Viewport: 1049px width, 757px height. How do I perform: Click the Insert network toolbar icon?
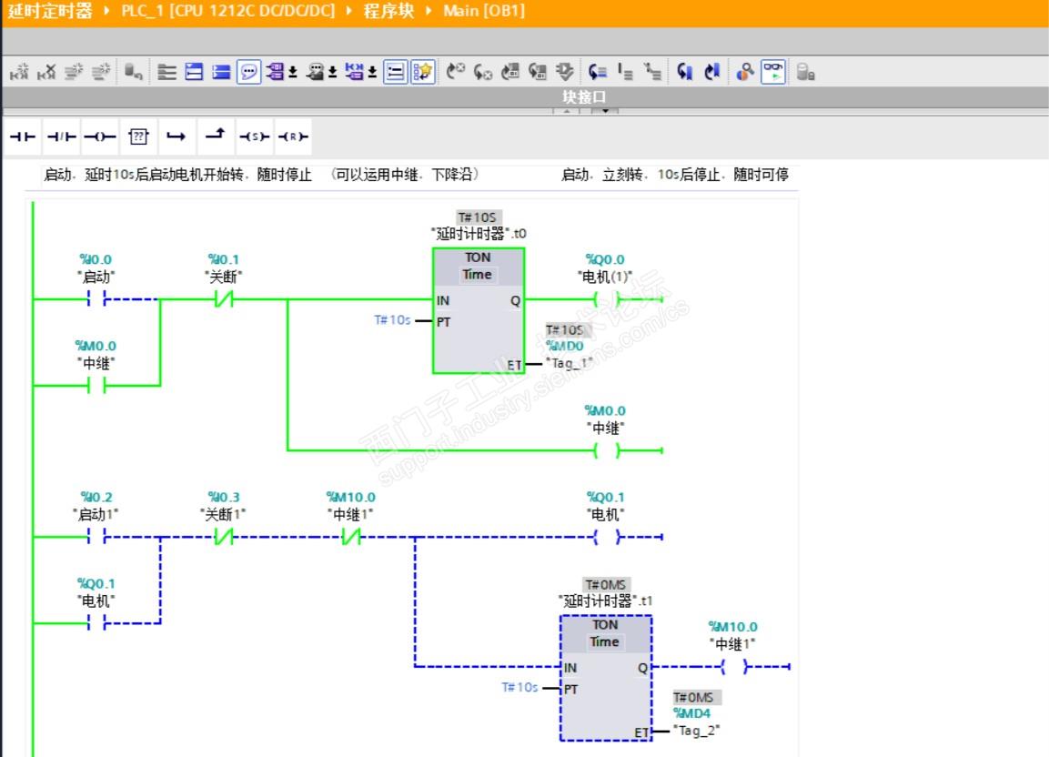click(x=19, y=72)
